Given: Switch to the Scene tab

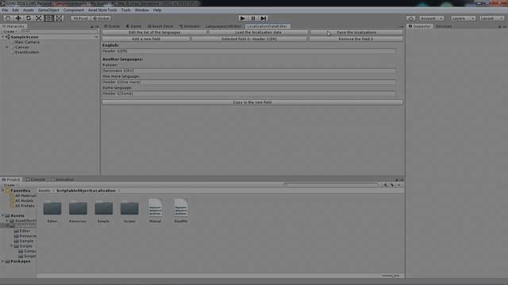Looking at the screenshot, I should [x=112, y=26].
